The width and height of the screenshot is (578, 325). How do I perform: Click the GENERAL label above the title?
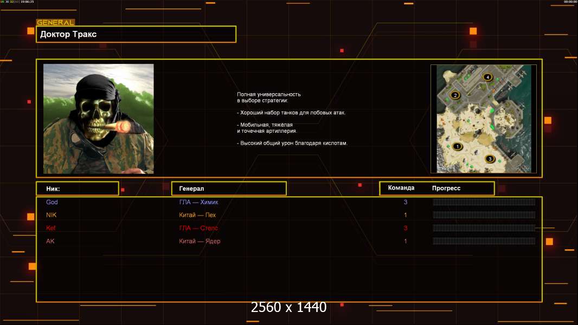[x=55, y=23]
